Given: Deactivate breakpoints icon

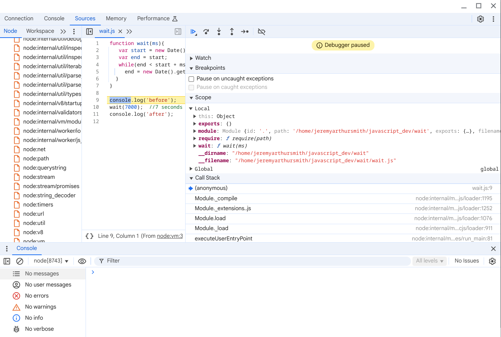Looking at the screenshot, I should point(262,32).
